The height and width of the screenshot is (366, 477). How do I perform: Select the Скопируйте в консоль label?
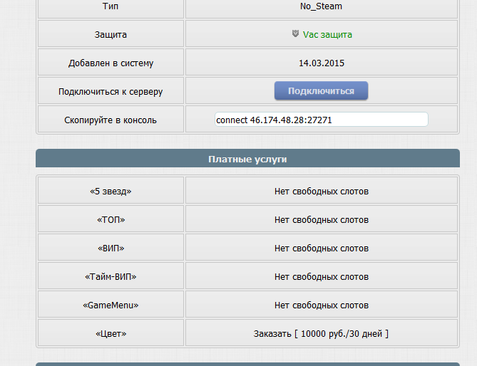click(x=111, y=120)
